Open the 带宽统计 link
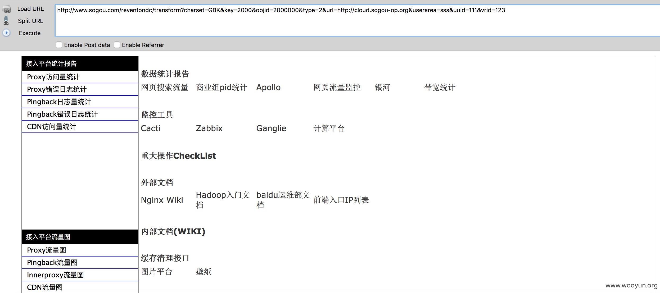Image resolution: width=660 pixels, height=293 pixels. [440, 87]
